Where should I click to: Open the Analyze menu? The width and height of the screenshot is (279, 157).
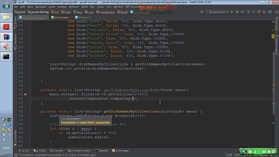point(62,7)
